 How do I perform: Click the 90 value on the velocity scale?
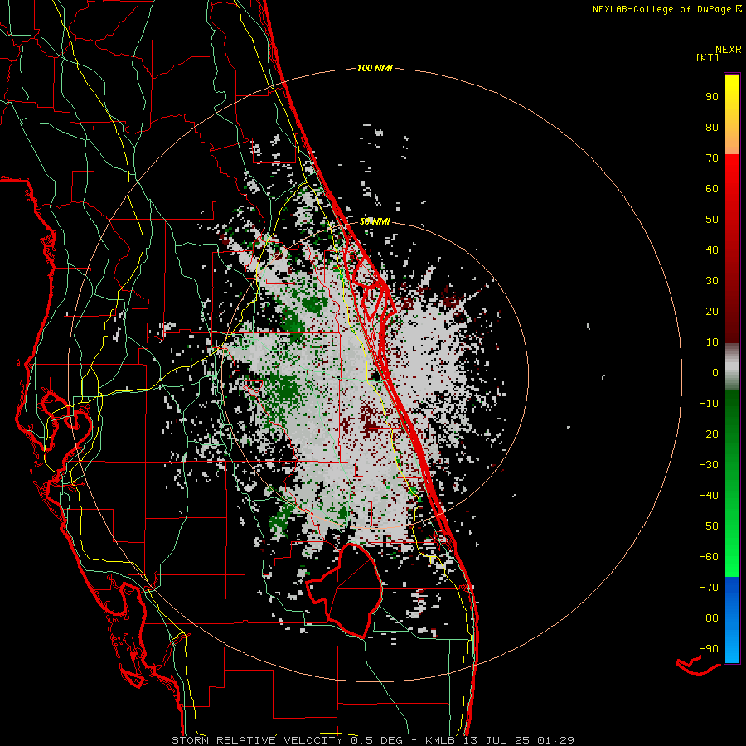tap(712, 97)
